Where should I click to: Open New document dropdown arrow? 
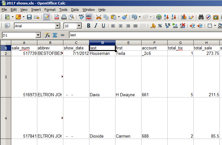[13, 17]
